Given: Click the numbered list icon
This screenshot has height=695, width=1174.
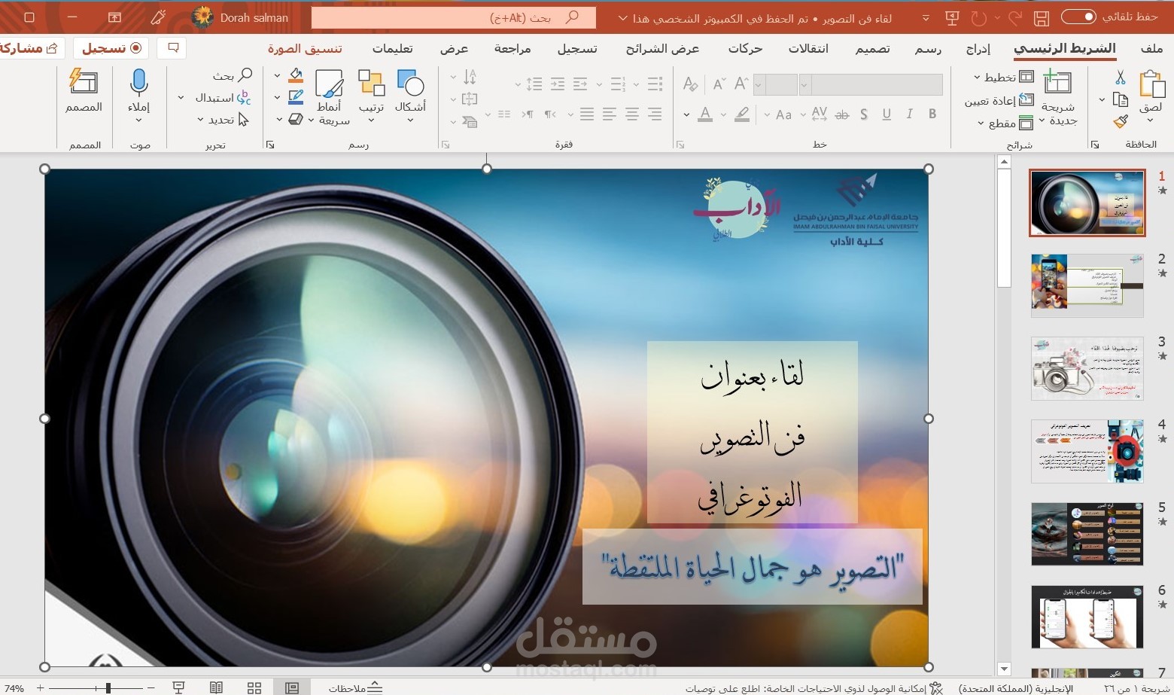Looking at the screenshot, I should (618, 84).
